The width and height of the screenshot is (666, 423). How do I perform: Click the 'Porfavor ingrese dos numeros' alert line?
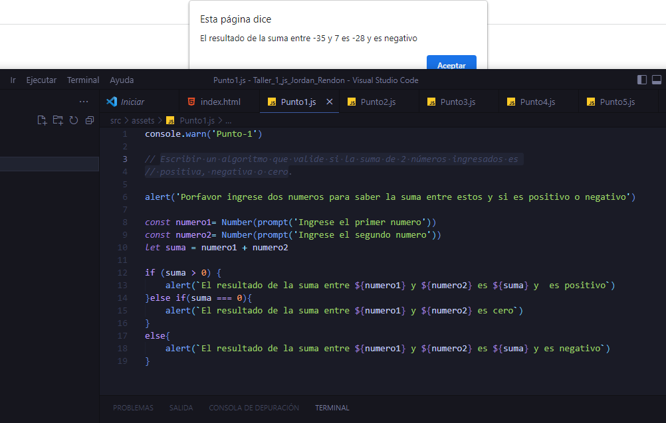[x=390, y=197]
